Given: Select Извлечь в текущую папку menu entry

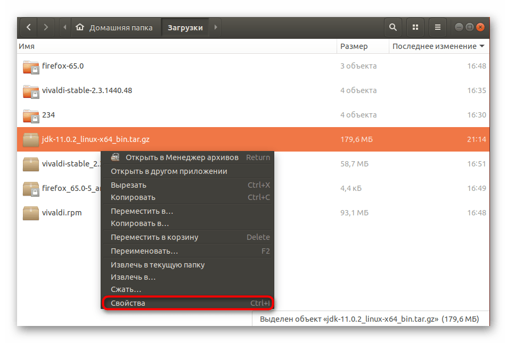Looking at the screenshot, I should point(158,265).
